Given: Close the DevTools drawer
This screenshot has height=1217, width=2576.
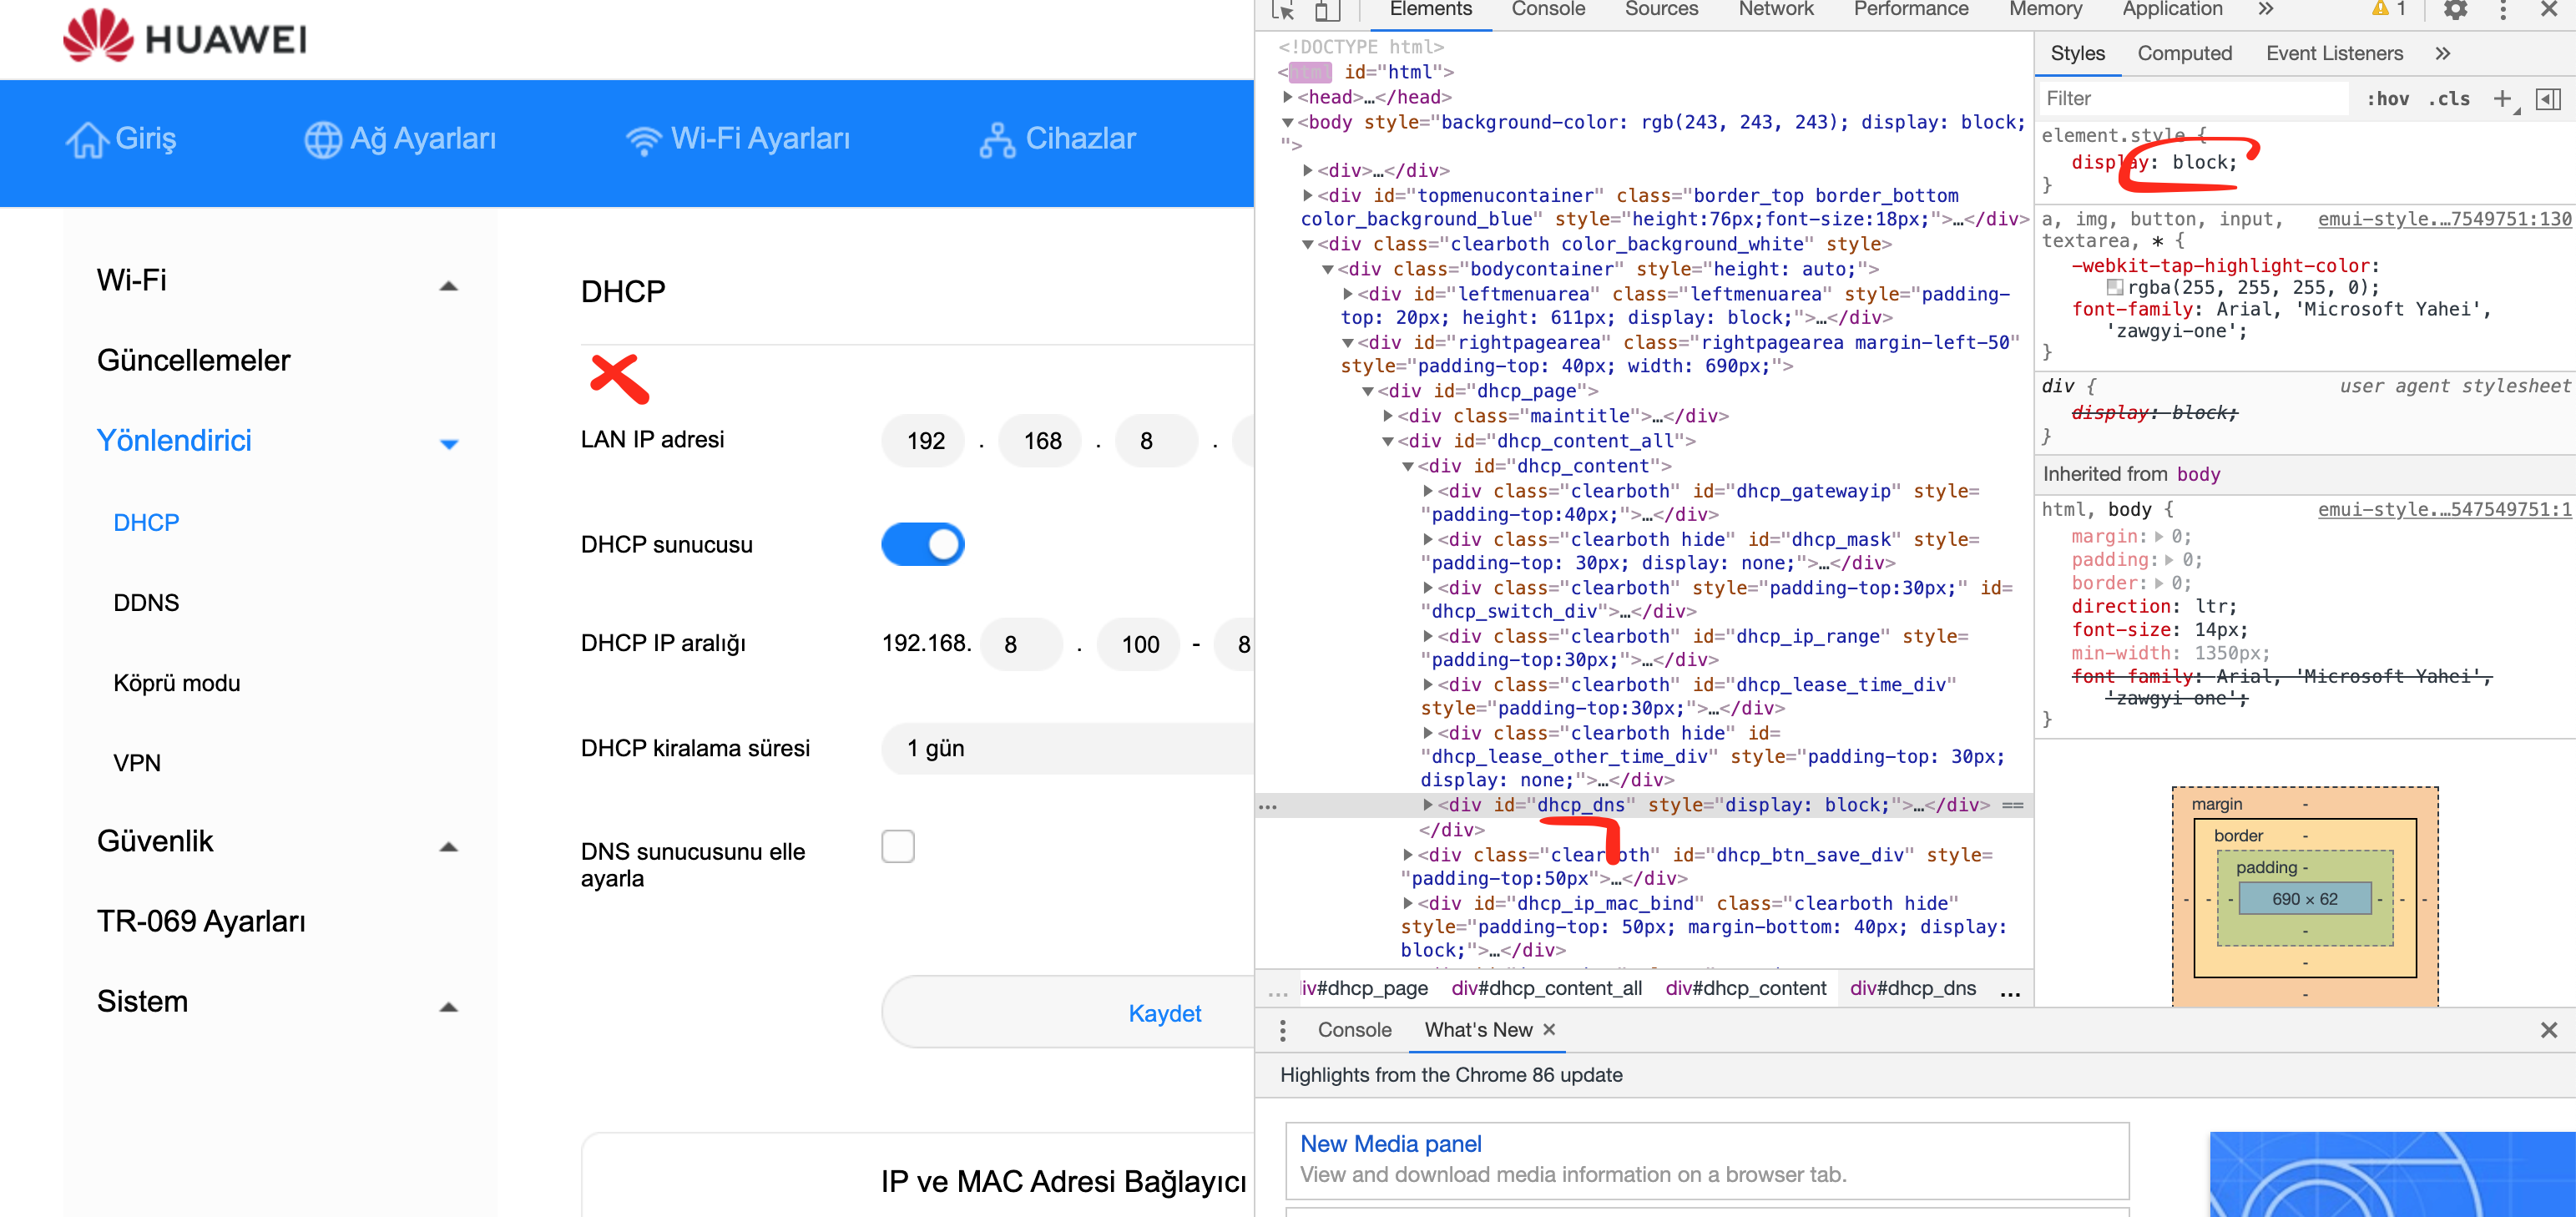Looking at the screenshot, I should click(x=2549, y=1030).
